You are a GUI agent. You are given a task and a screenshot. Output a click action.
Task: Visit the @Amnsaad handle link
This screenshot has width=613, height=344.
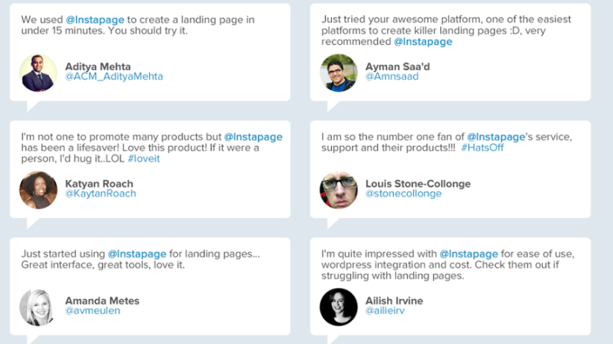[392, 77]
